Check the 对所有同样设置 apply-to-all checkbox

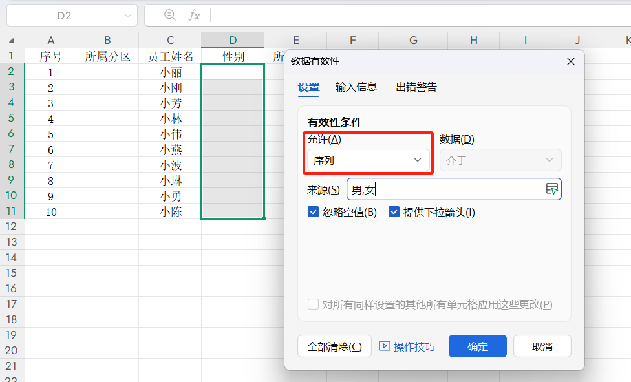[313, 304]
